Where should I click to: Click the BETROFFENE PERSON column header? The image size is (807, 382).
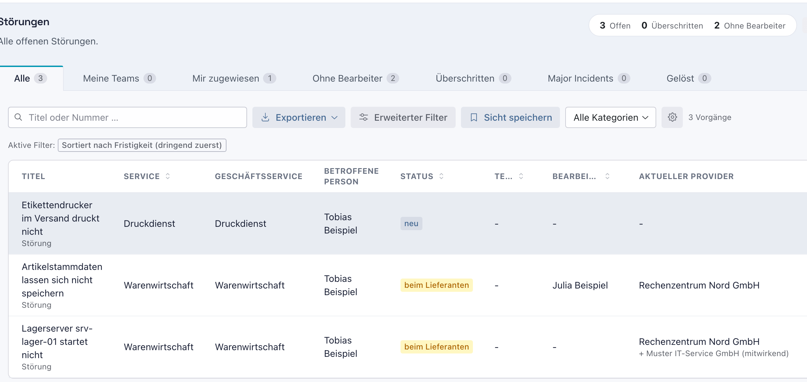pyautogui.click(x=351, y=176)
